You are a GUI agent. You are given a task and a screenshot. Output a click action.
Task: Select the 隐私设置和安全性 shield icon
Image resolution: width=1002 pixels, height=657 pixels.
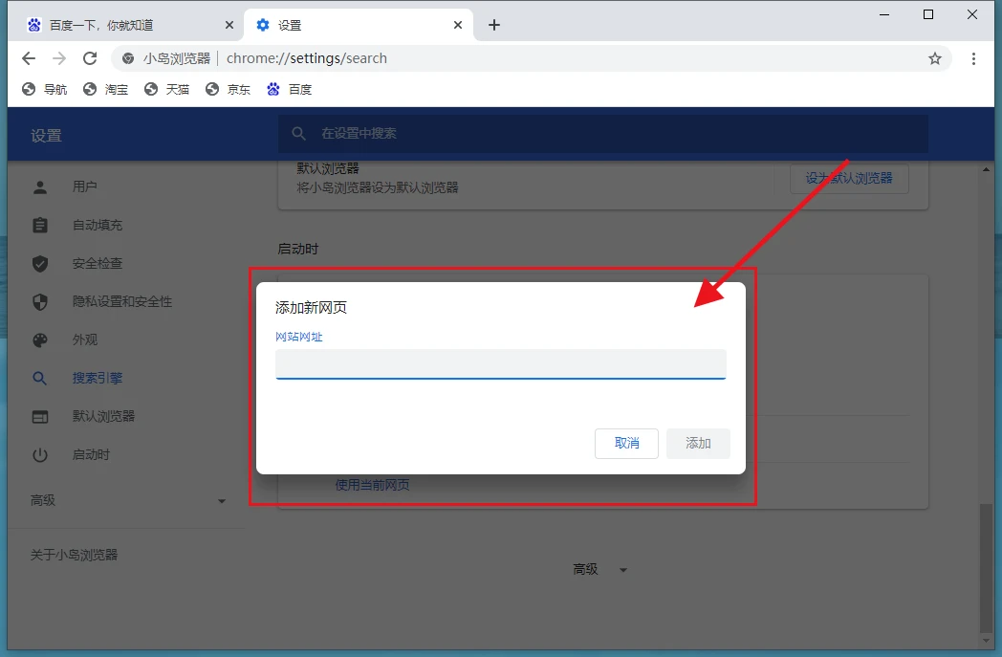40,301
